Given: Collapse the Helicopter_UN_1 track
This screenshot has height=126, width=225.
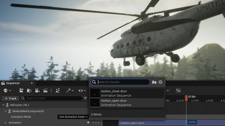Looking at the screenshot, I should click(3, 105).
